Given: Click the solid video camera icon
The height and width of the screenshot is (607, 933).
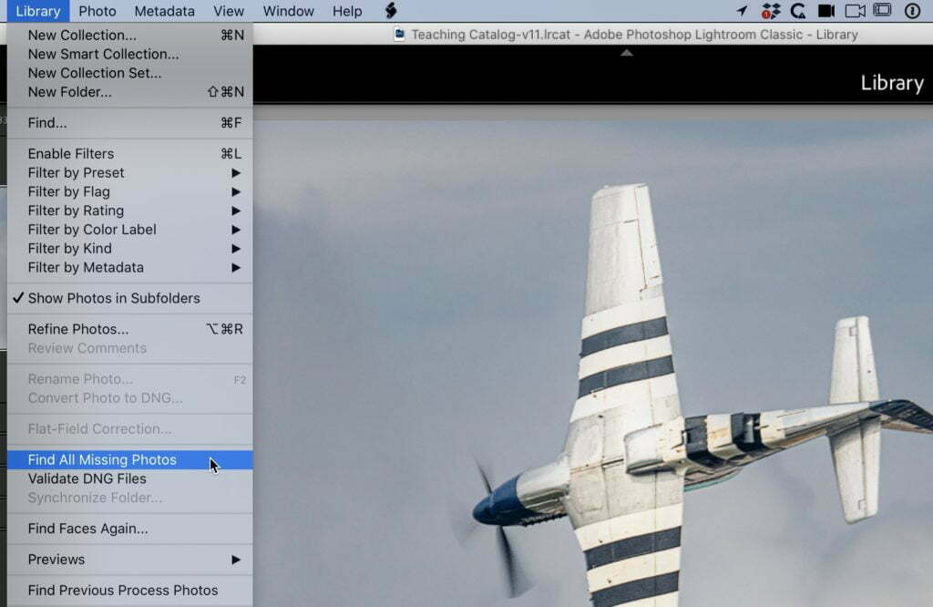Looking at the screenshot, I should 825,11.
